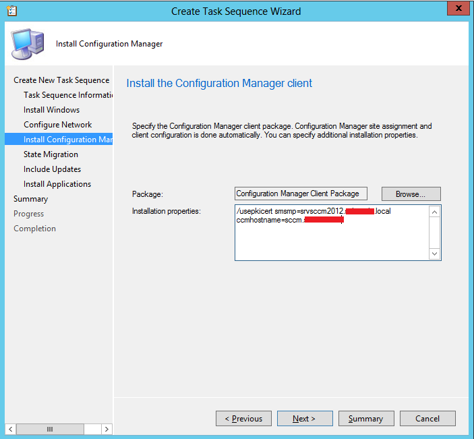Click the down arrow of properties scrollbar
Image resolution: width=474 pixels, height=439 pixels.
pos(434,254)
